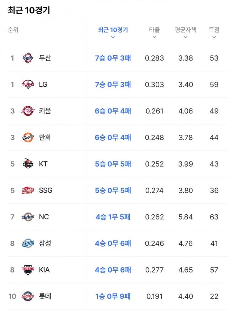The width and height of the screenshot is (228, 311).
Task: Select the 최근 10경기 column header
Action: pyautogui.click(x=113, y=30)
